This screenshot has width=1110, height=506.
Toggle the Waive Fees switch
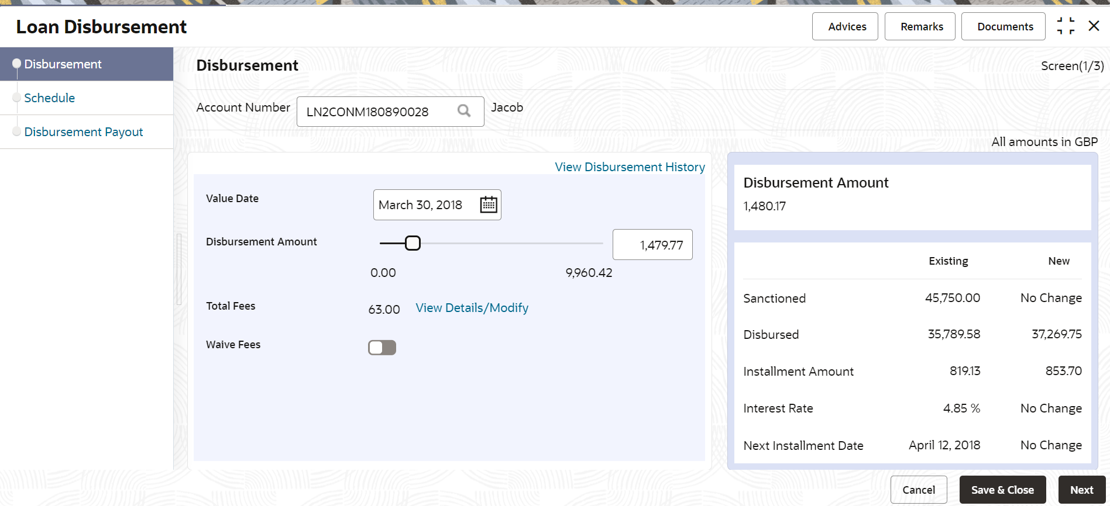coord(382,348)
